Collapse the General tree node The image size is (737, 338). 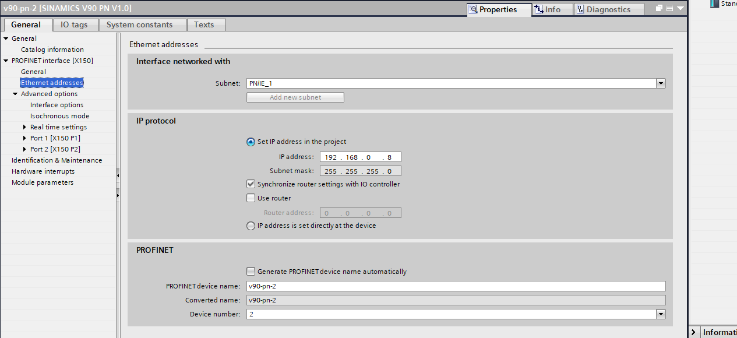point(6,38)
